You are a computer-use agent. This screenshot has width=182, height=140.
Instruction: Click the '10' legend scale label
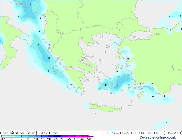[36, 139]
